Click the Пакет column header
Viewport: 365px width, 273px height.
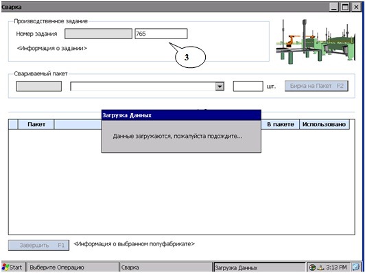(x=36, y=124)
